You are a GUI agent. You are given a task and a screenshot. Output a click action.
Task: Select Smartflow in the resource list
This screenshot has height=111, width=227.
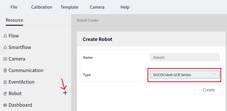(x=20, y=47)
